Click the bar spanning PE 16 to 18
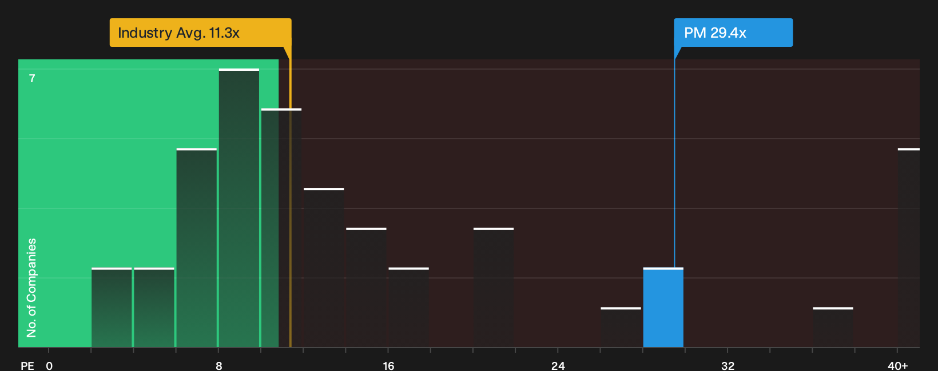Viewport: 938px width, 371px height. pyautogui.click(x=408, y=307)
